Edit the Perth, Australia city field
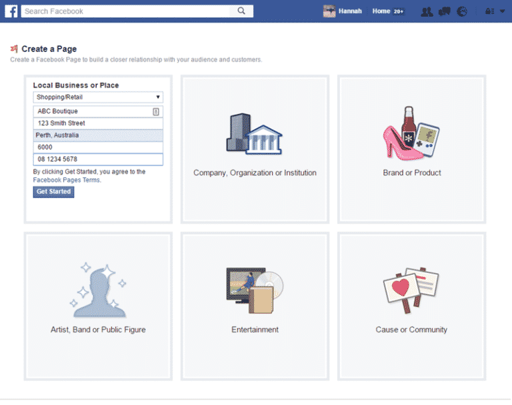512x405 pixels. (98, 135)
